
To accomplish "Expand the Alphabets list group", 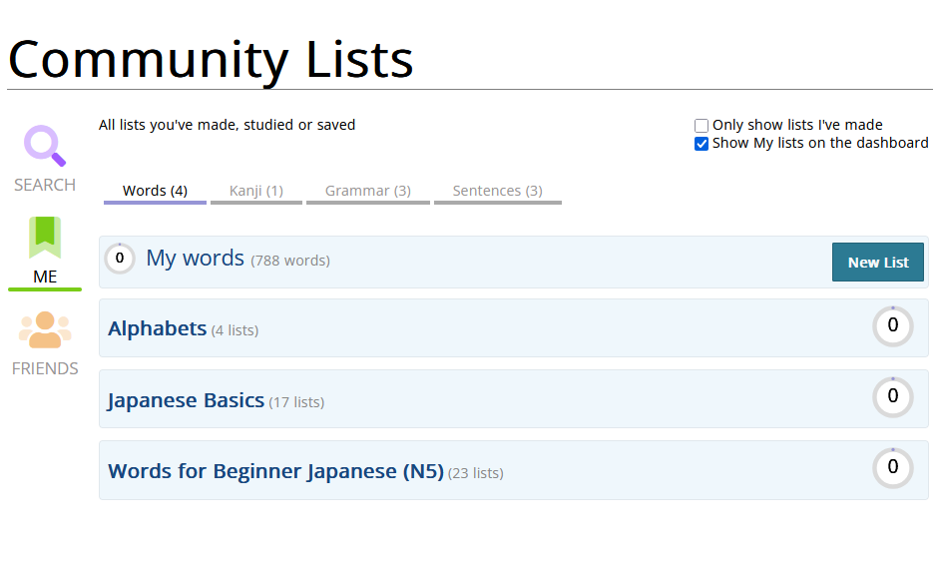I will (x=157, y=328).
